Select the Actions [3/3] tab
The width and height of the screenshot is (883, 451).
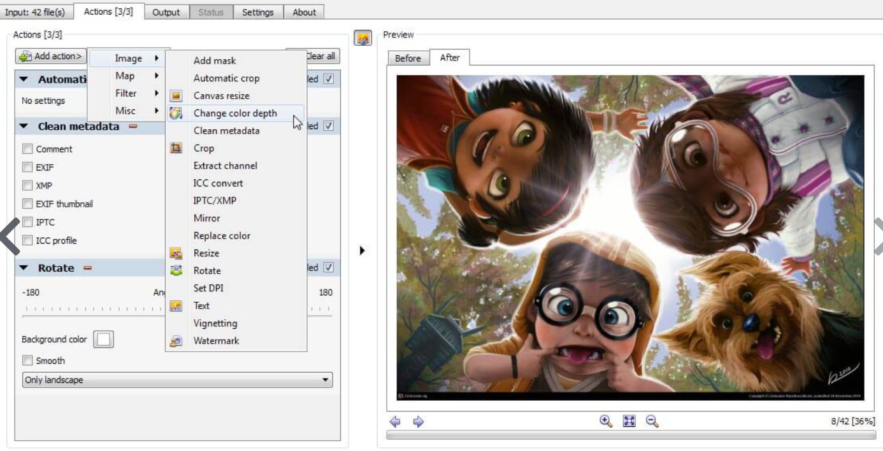(x=108, y=11)
